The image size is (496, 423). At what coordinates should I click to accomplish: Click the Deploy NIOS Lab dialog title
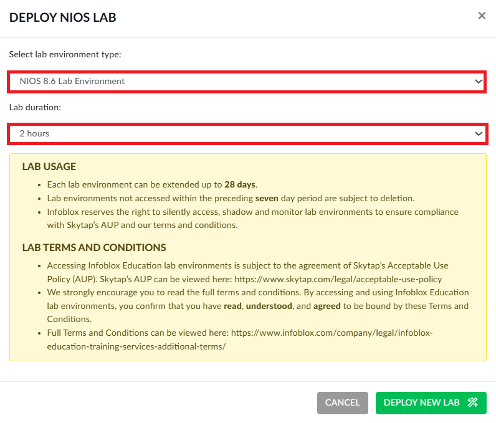[63, 17]
